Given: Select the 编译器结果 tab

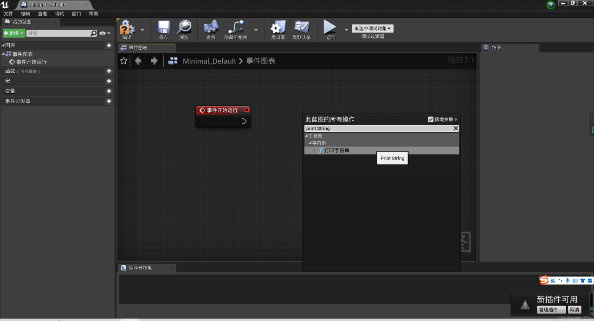Looking at the screenshot, I should (147, 268).
